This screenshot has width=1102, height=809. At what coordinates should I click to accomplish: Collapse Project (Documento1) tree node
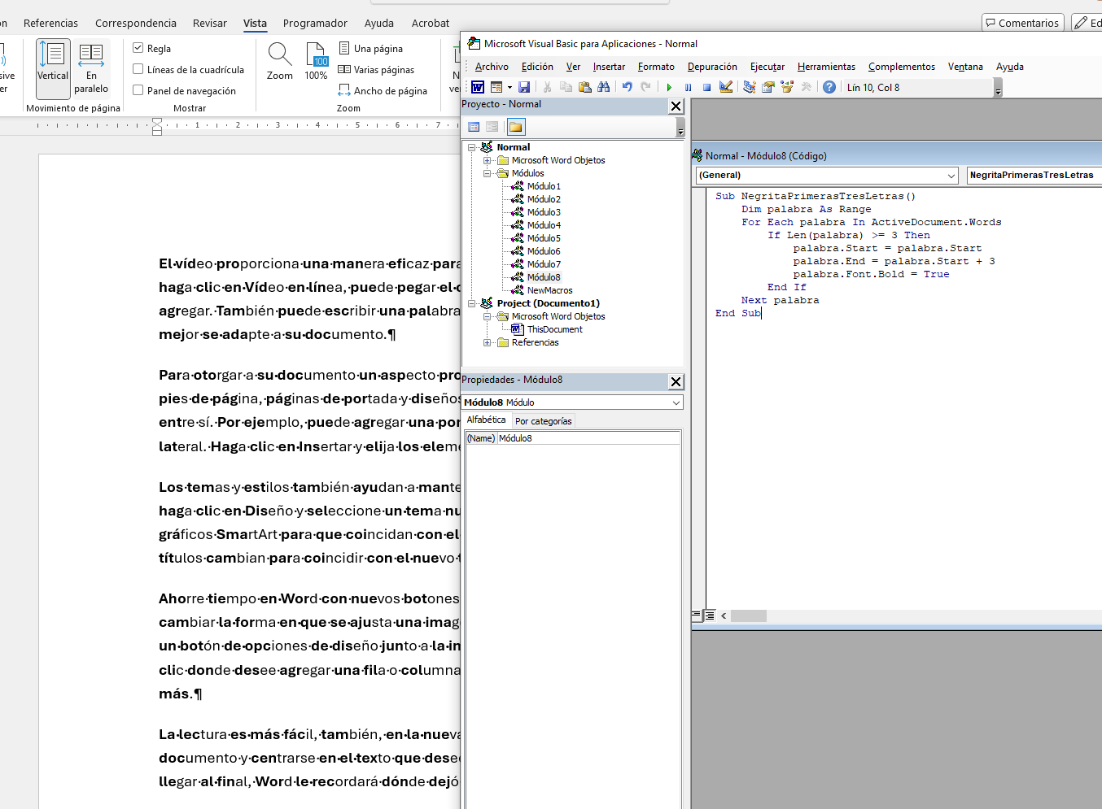(x=471, y=303)
